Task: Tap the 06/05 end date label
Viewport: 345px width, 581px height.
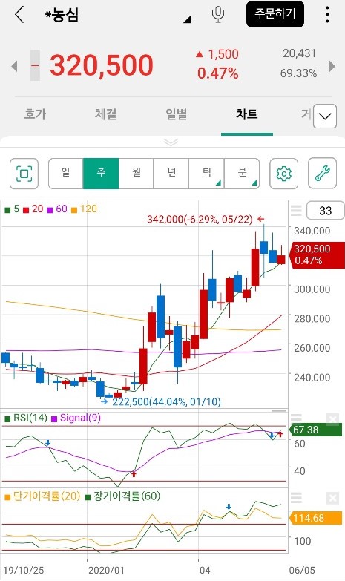Action: [303, 570]
